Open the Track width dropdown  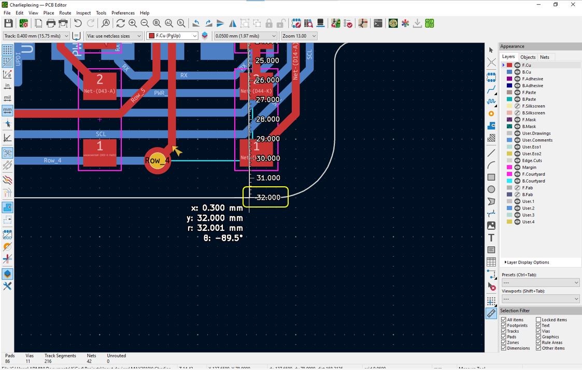click(36, 36)
